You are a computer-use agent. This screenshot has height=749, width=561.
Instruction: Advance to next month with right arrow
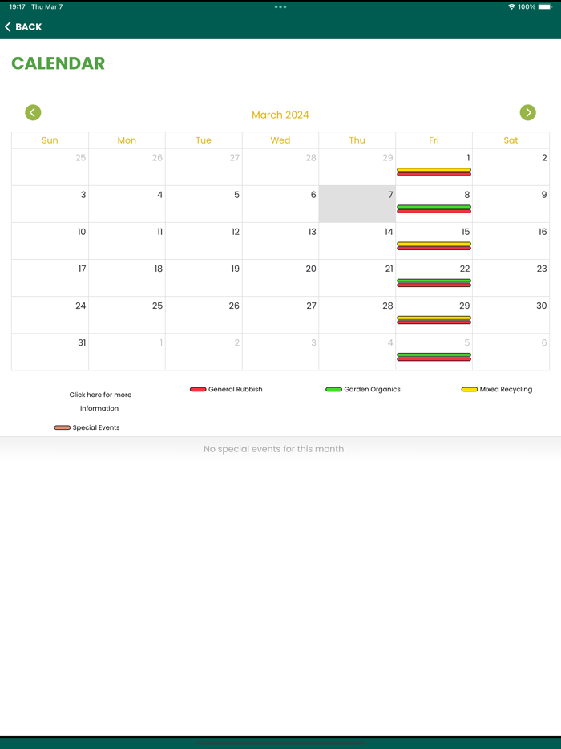527,113
